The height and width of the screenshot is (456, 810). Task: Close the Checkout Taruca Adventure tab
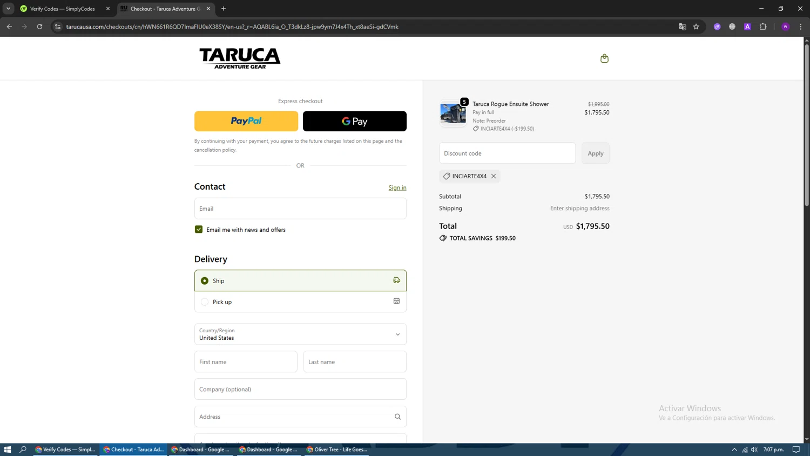[x=208, y=9]
